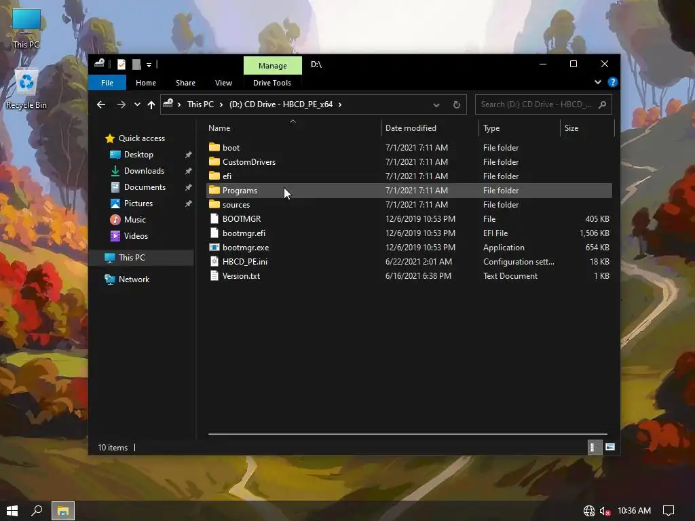Expand the ribbon with the chevron
This screenshot has width=695, height=521.
coord(597,82)
